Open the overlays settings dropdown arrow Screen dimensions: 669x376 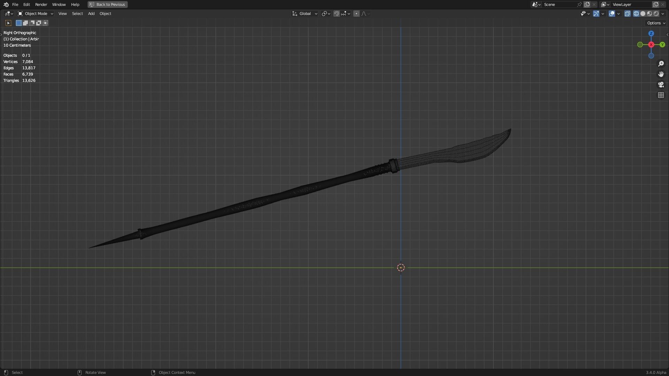click(618, 14)
